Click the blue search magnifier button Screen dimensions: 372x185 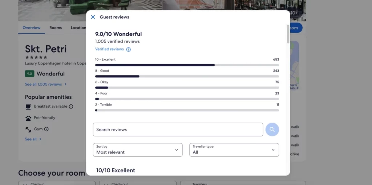pos(272,129)
